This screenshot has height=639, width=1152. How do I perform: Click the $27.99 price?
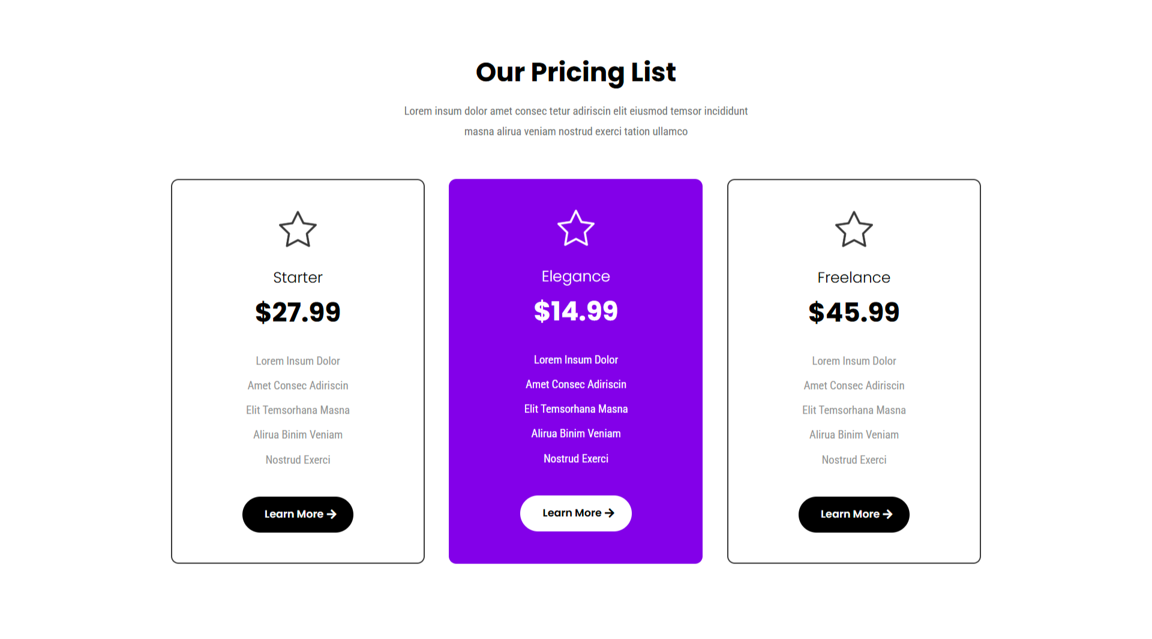coord(298,312)
